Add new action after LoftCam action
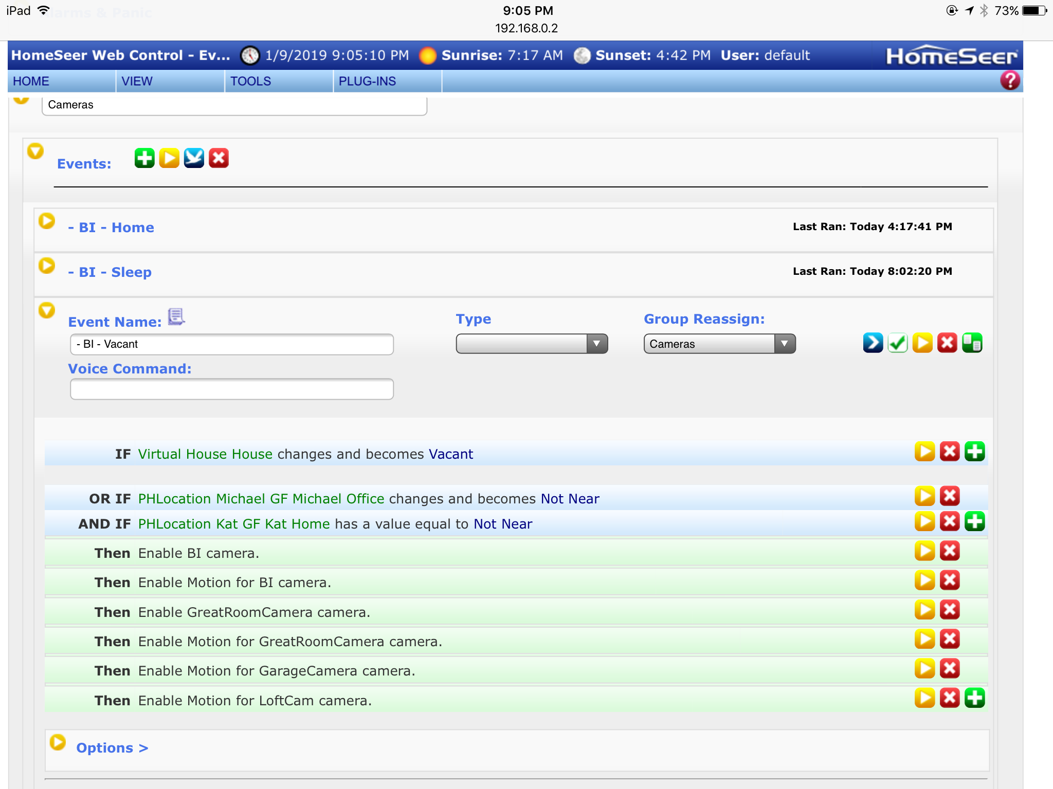The width and height of the screenshot is (1053, 789). coord(974,698)
